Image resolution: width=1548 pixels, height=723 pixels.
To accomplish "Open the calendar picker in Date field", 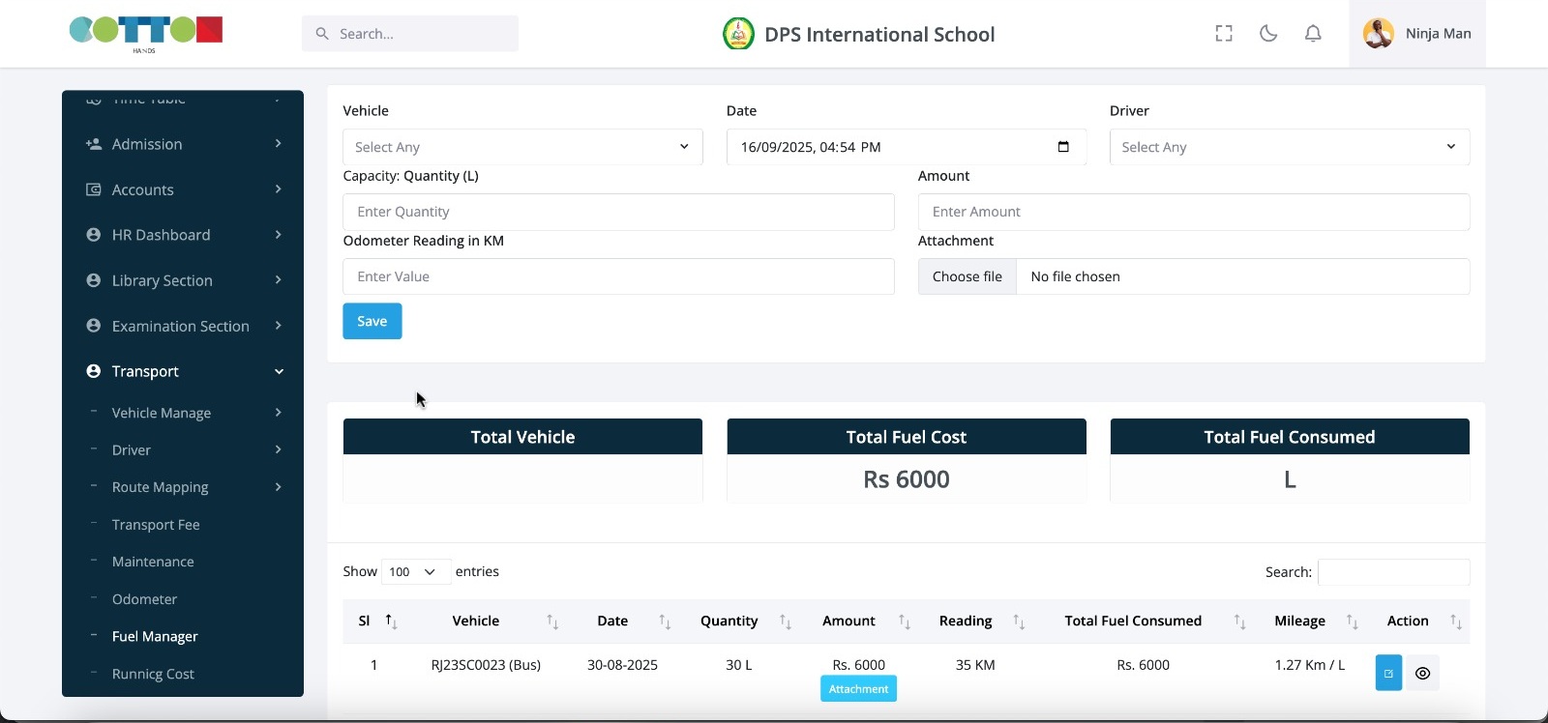I will [1063, 147].
